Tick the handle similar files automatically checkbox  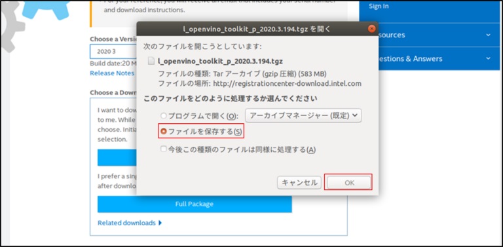(164, 149)
